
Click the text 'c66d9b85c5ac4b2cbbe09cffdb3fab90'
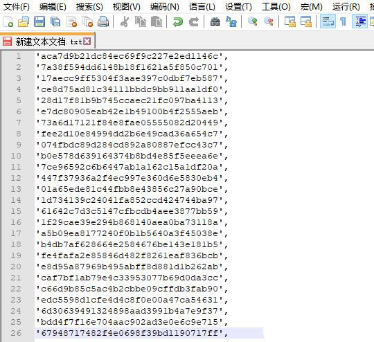coord(130,289)
